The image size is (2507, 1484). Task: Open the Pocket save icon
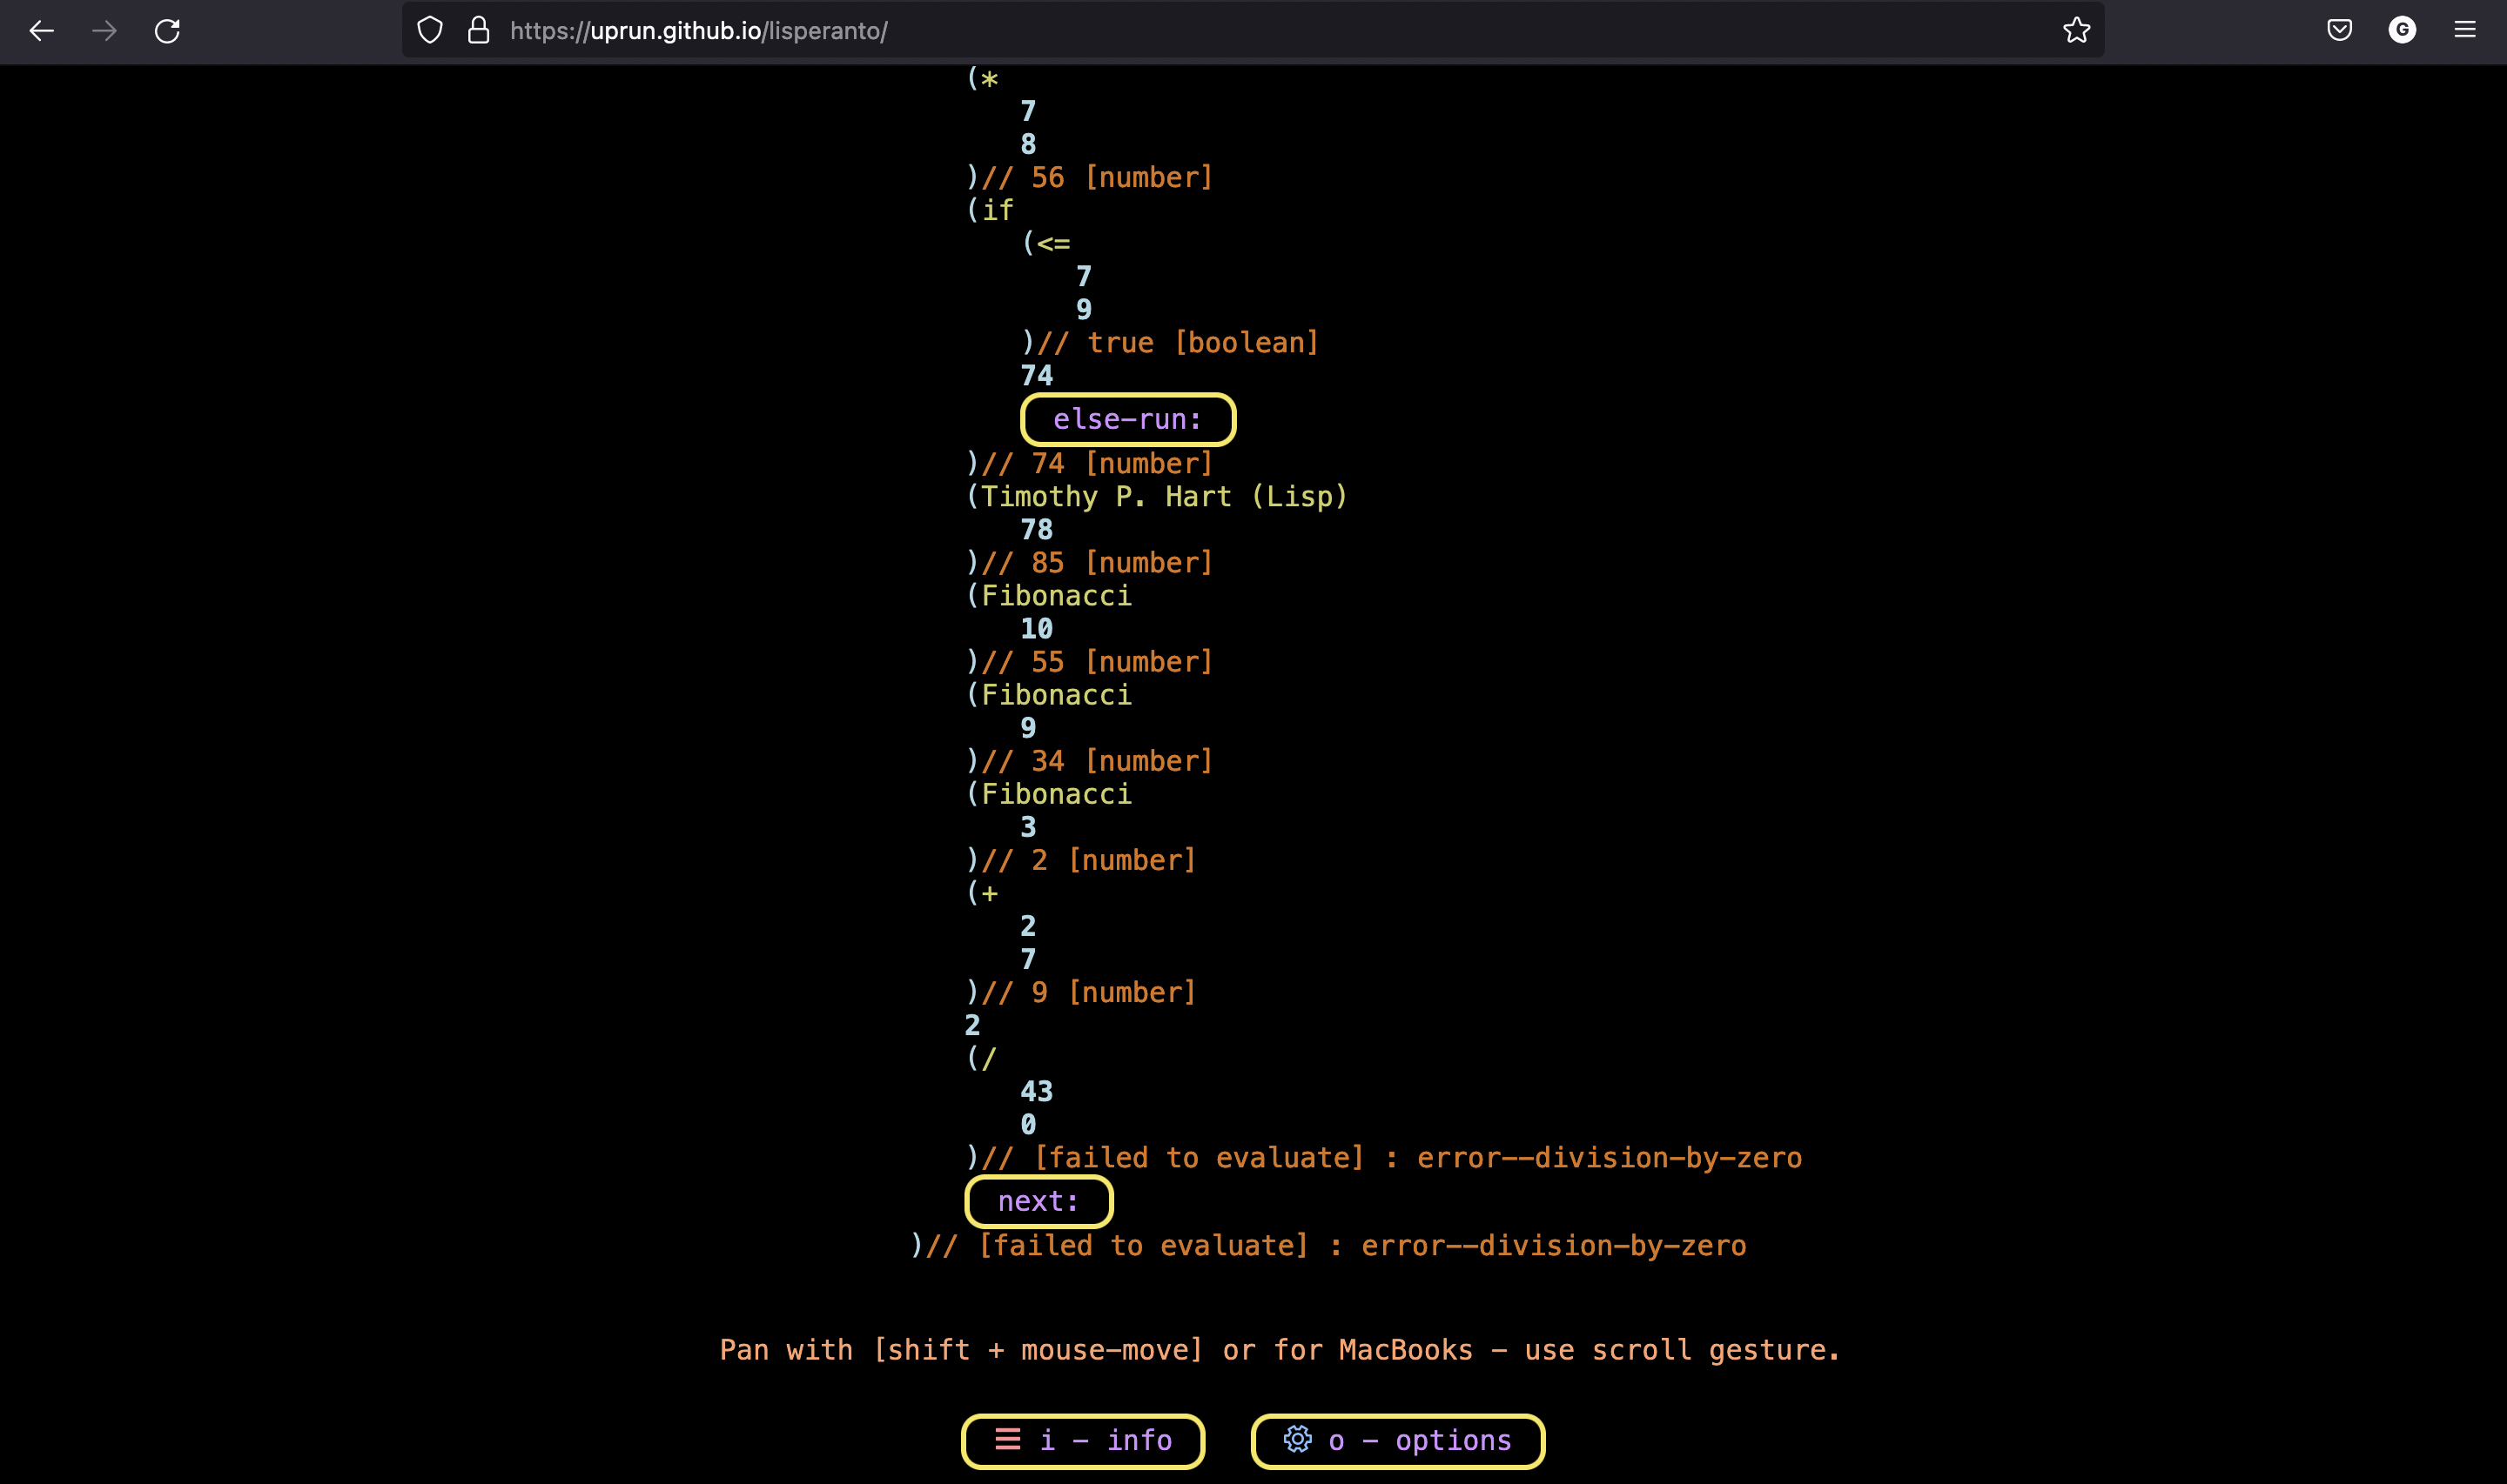2339,31
